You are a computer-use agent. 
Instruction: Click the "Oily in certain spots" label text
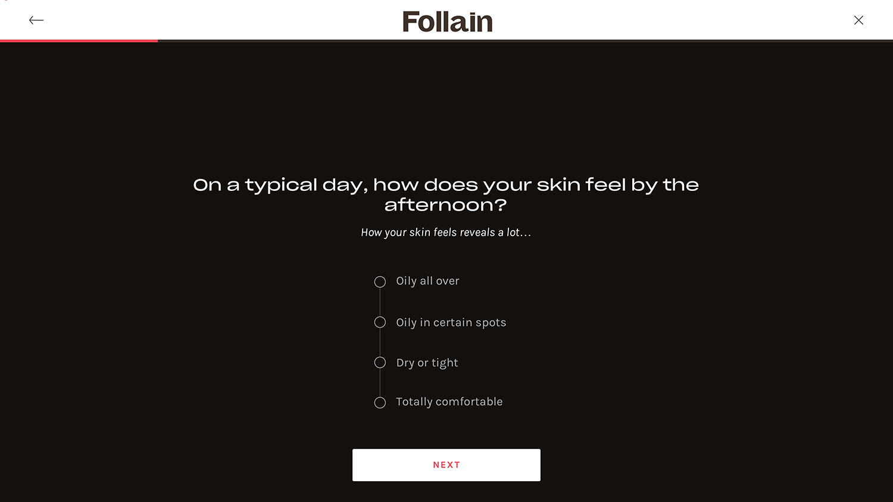(x=451, y=322)
